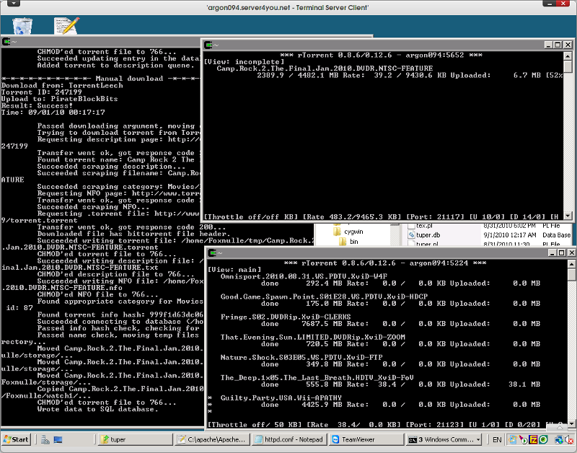Click Nature.Shock.S03E05 torrent entry
Image resolution: width=577 pixels, height=453 pixels.
click(301, 357)
